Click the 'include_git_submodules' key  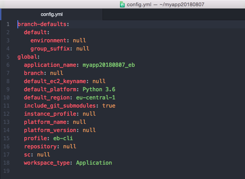click(x=60, y=106)
